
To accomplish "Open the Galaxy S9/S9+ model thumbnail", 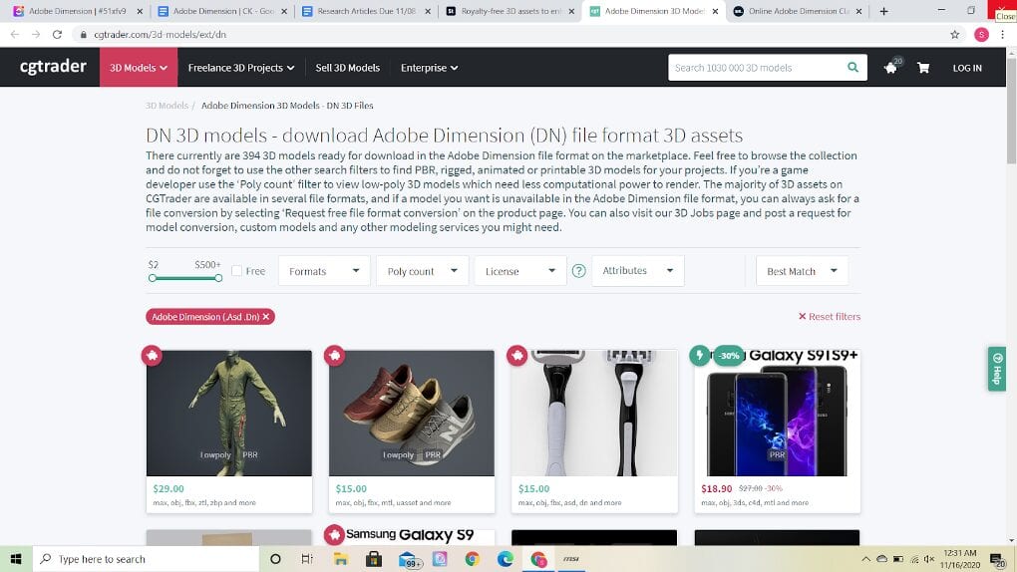I will click(x=777, y=414).
